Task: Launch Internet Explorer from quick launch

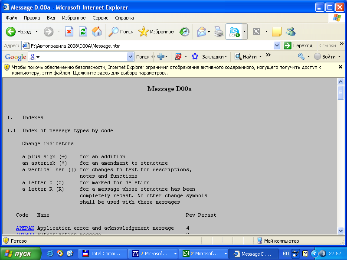Action: (50, 253)
